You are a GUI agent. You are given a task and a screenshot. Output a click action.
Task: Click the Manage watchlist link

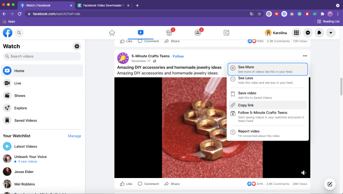tap(75, 136)
